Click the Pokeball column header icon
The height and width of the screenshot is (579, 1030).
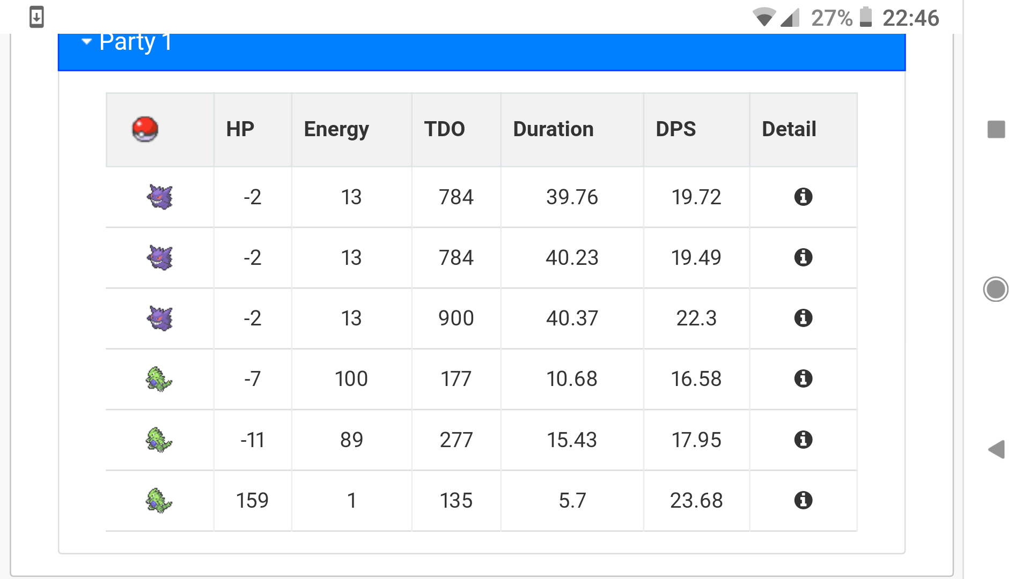145,129
